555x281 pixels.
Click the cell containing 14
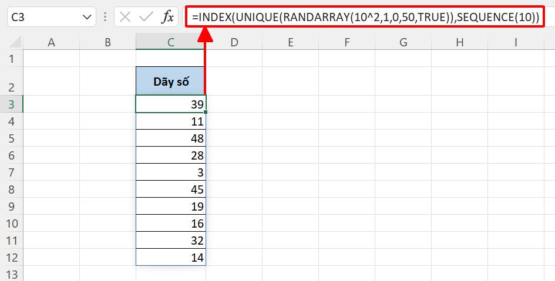(x=171, y=257)
